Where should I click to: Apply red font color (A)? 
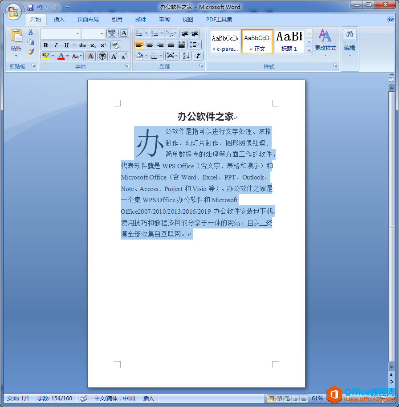pyautogui.click(x=61, y=56)
